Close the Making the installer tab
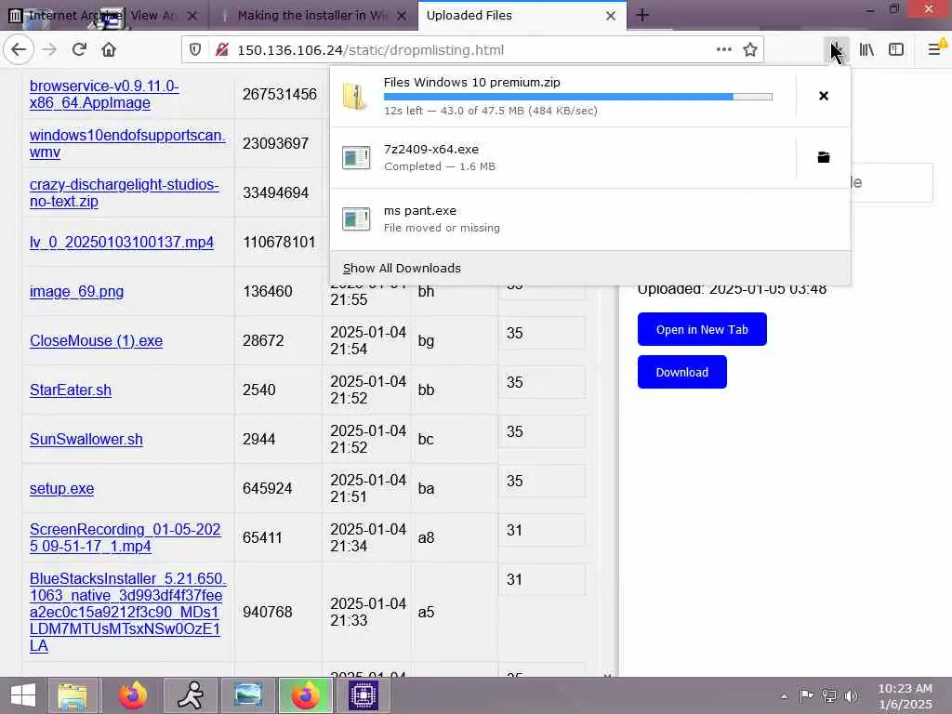Image resolution: width=952 pixels, height=714 pixels. pos(402,16)
